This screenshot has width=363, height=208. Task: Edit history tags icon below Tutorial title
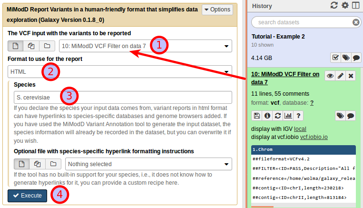point(346,58)
